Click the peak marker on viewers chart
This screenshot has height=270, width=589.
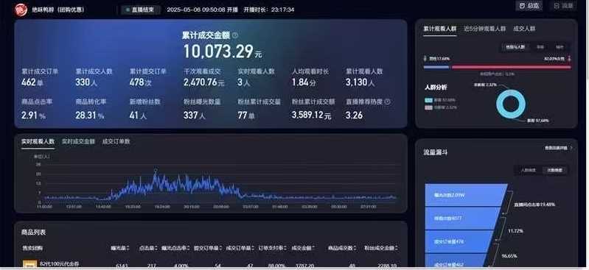tap(156, 171)
